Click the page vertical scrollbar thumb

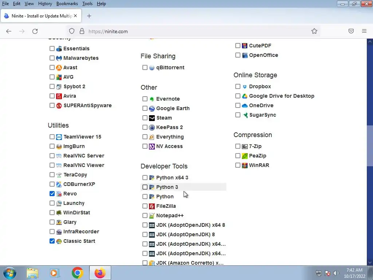370,145
